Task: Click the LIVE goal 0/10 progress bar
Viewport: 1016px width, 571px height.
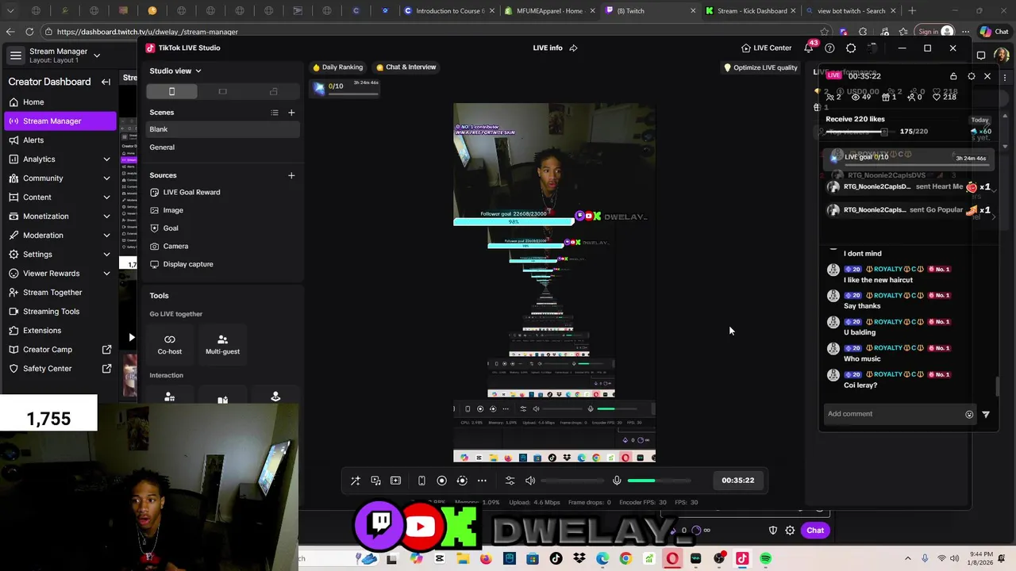Action: (x=910, y=158)
